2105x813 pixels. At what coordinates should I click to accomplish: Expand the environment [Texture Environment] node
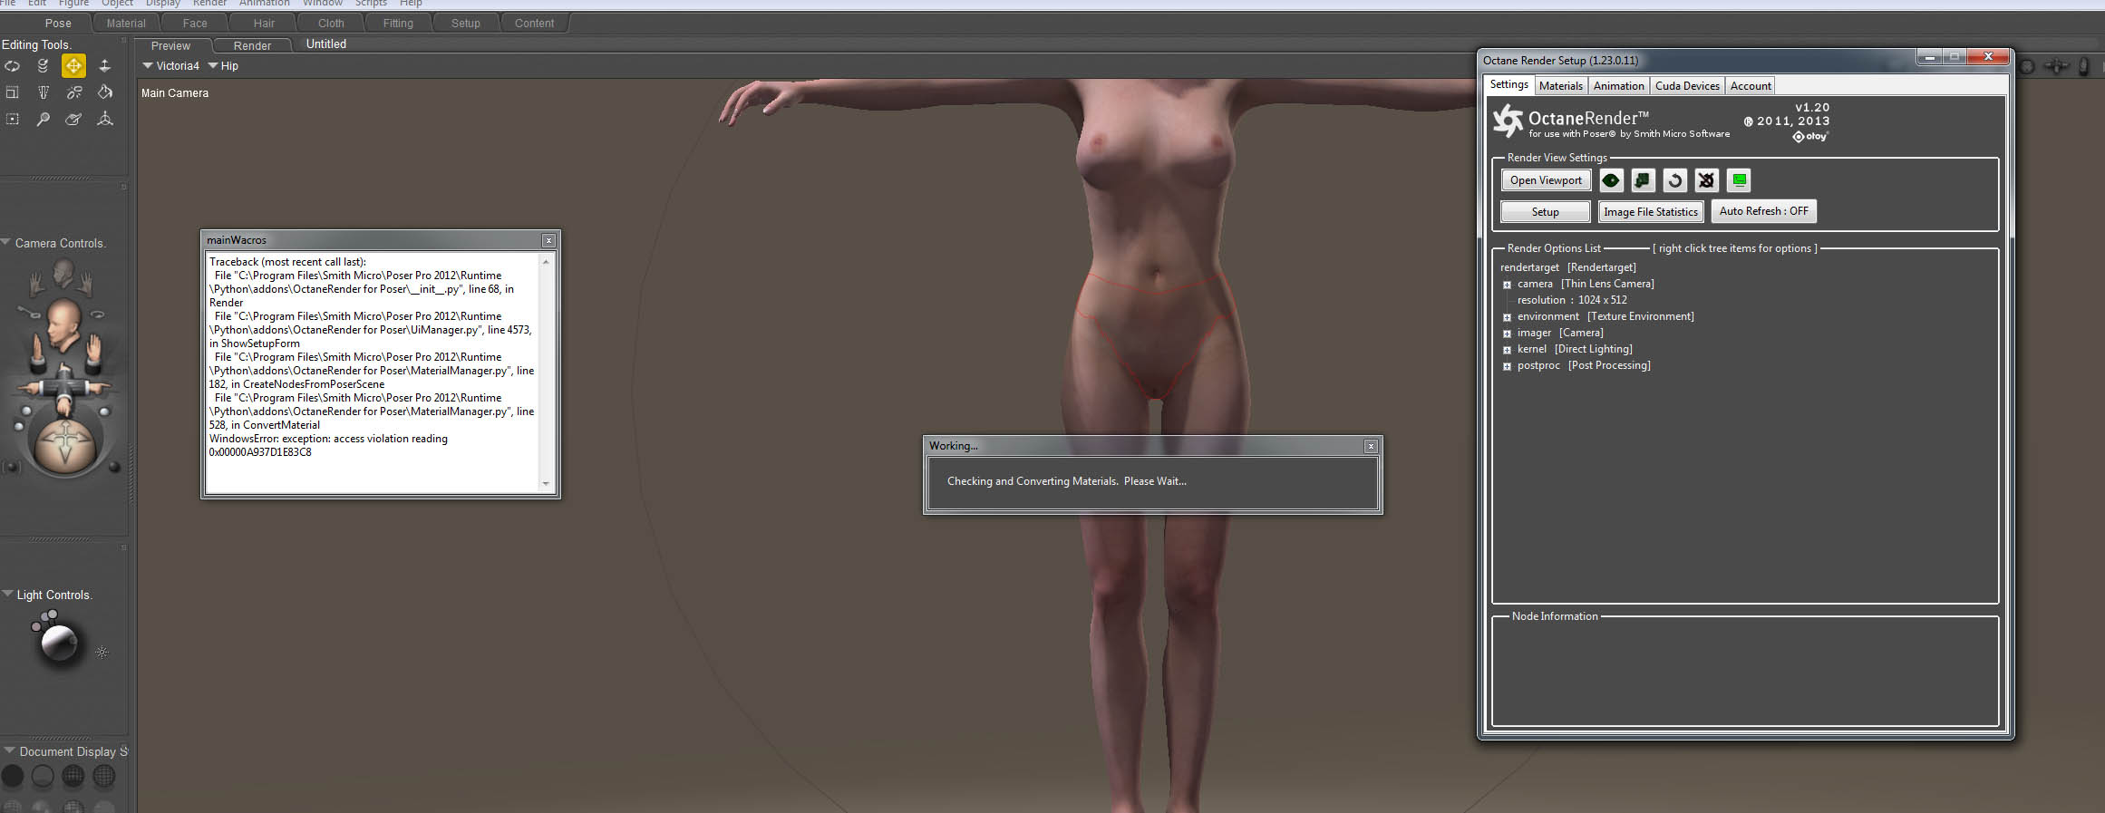pyautogui.click(x=1507, y=317)
